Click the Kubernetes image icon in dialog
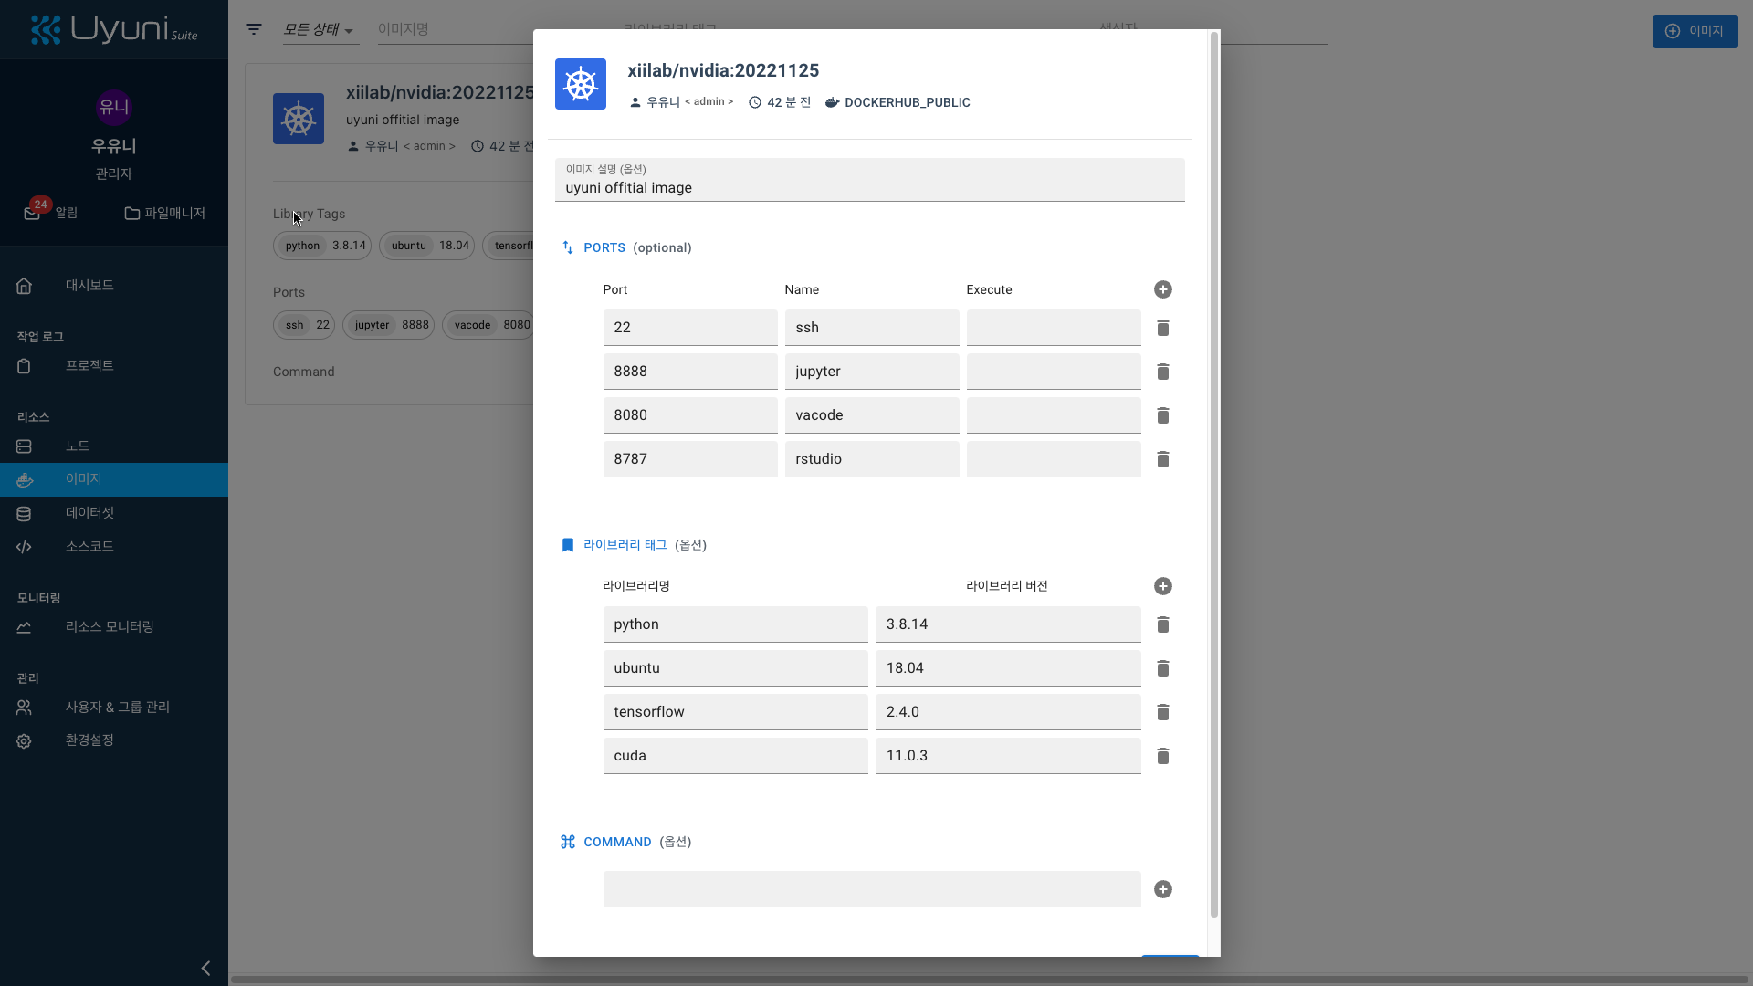Image resolution: width=1753 pixels, height=986 pixels. point(581,84)
